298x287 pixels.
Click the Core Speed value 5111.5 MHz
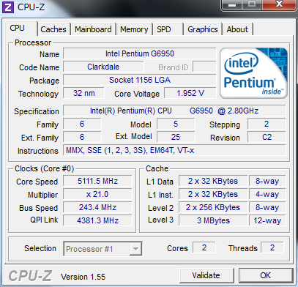coord(97,181)
